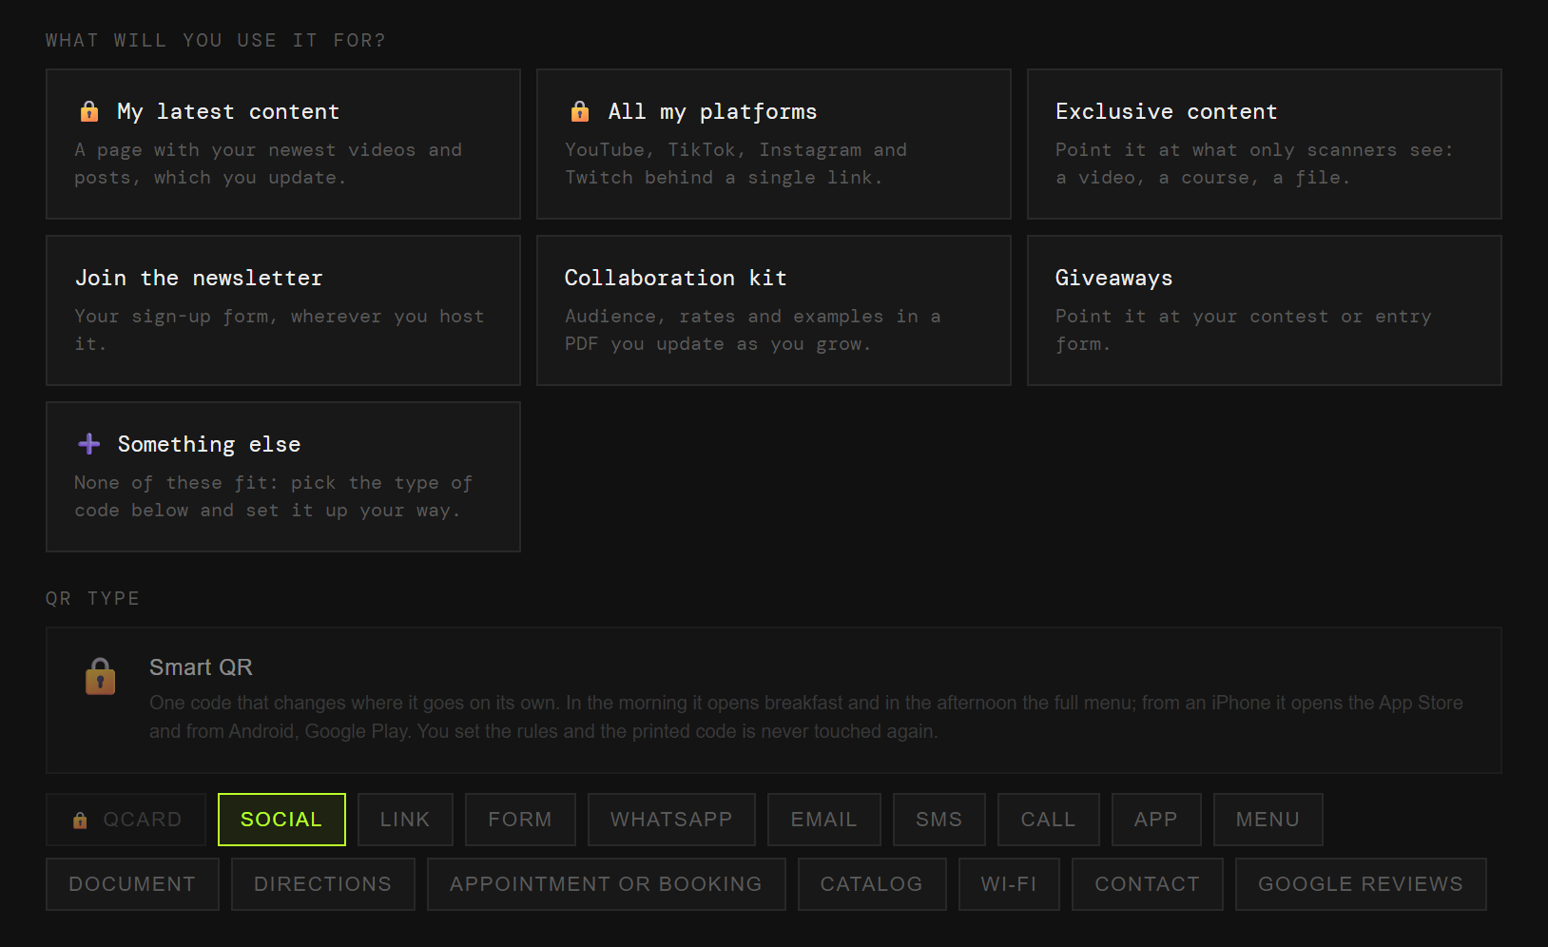Viewport: 1548px width, 947px height.
Task: Choose the Giveaways use case card
Action: point(1265,311)
